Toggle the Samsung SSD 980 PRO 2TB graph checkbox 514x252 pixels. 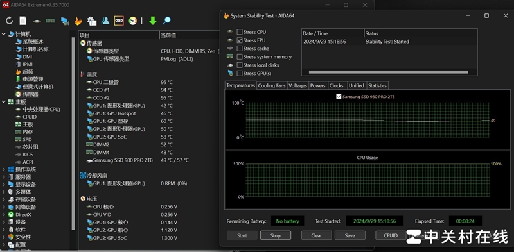(339, 97)
